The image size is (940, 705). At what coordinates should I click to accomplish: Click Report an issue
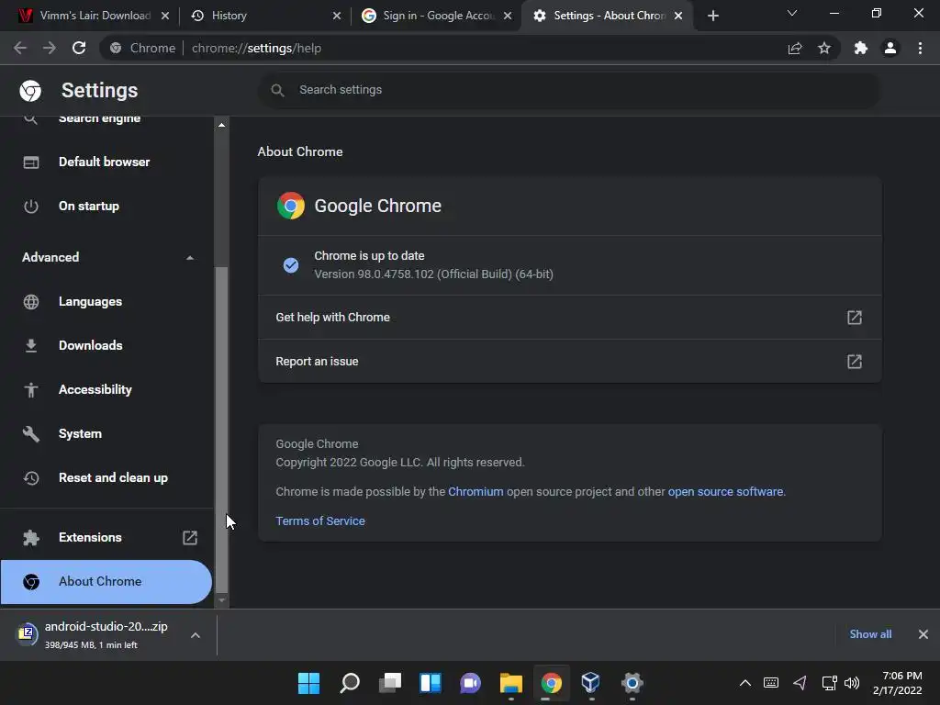pos(569,362)
